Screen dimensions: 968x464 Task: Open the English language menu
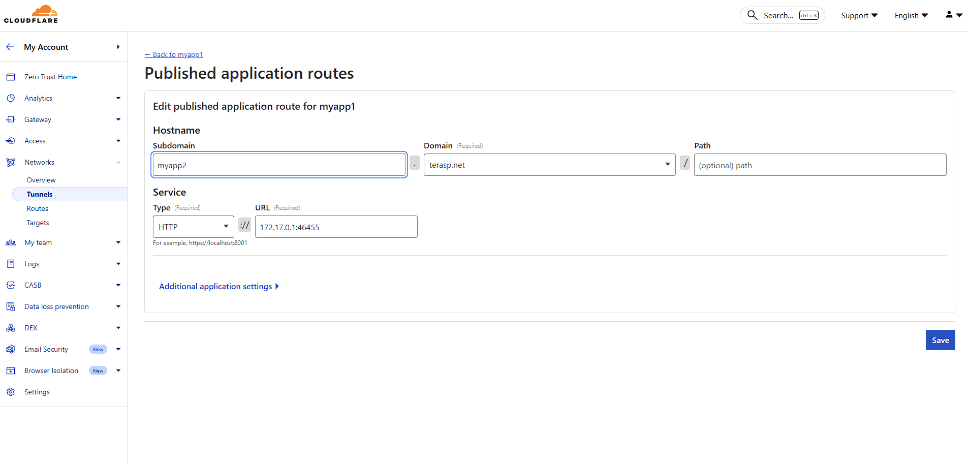pyautogui.click(x=911, y=16)
